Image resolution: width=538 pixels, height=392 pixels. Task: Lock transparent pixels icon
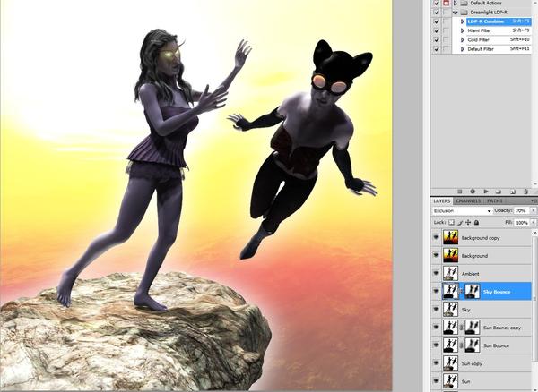[x=452, y=223]
